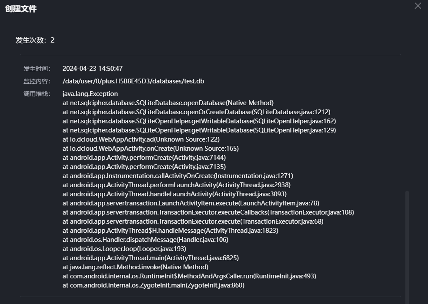428x304 pixels.
Task: Click the Method.invoke stack trace line
Action: tap(135, 267)
